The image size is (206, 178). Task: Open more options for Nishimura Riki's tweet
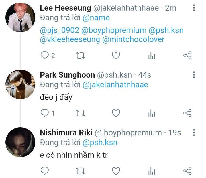pyautogui.click(x=194, y=133)
